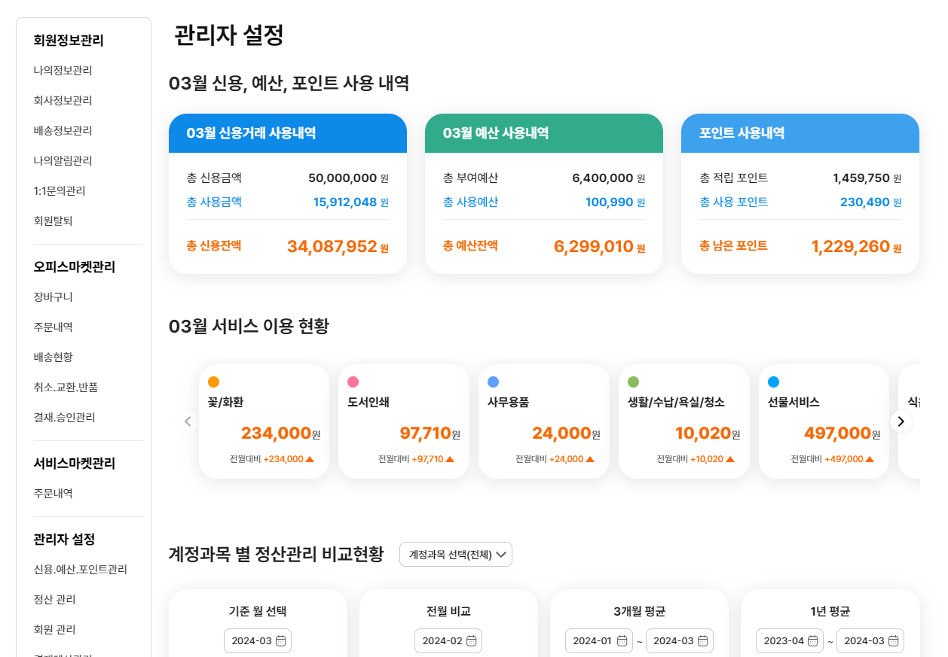
Task: Open the 3개월 평균 end date 2024-03 picker
Action: [679, 641]
